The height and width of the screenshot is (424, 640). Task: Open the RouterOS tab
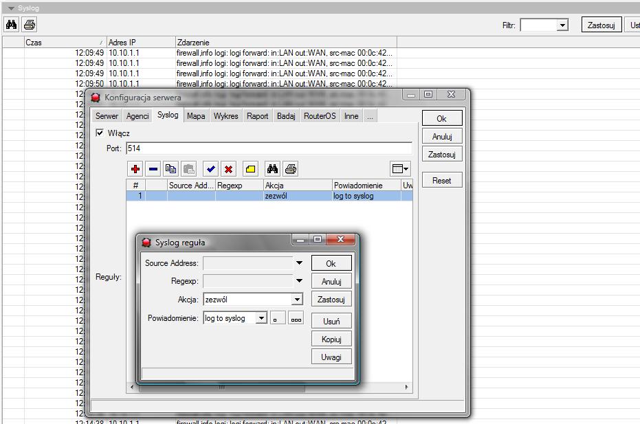[x=320, y=116]
